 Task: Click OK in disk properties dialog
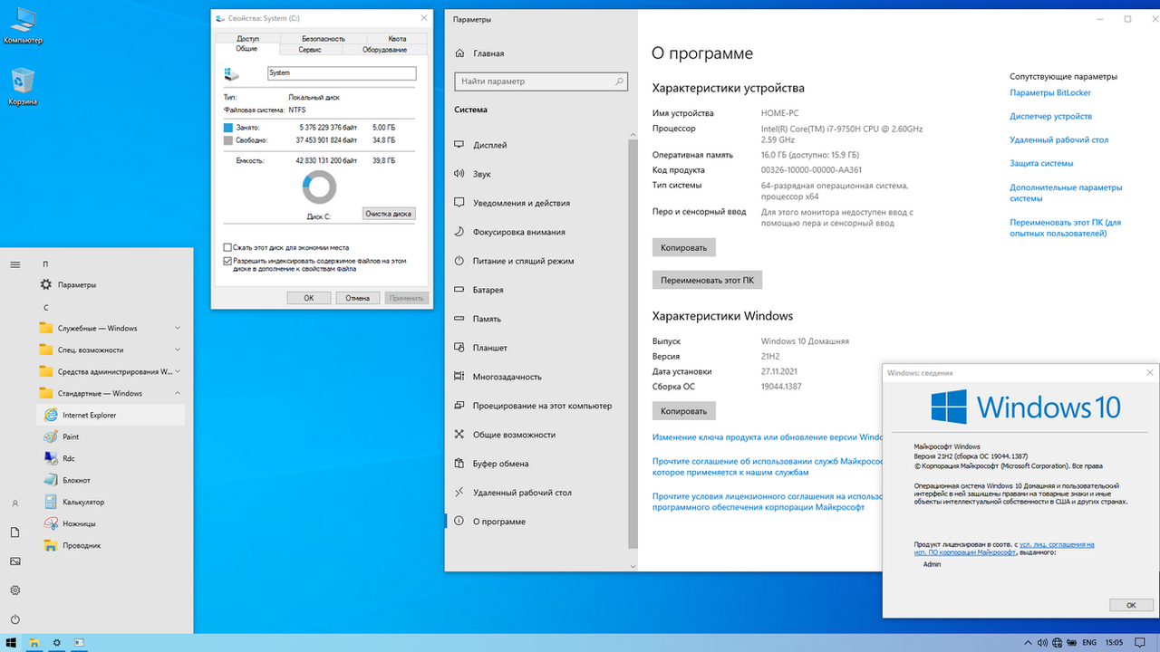pos(309,298)
